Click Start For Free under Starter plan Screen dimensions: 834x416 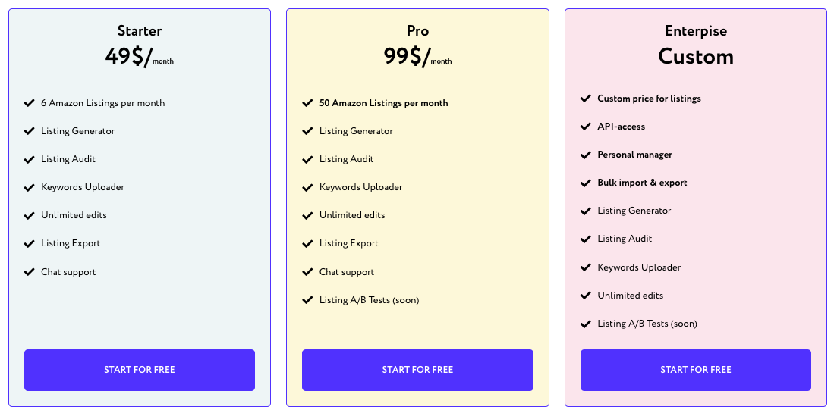(x=140, y=370)
